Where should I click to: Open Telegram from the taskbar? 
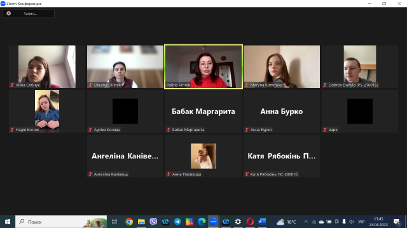point(177,222)
